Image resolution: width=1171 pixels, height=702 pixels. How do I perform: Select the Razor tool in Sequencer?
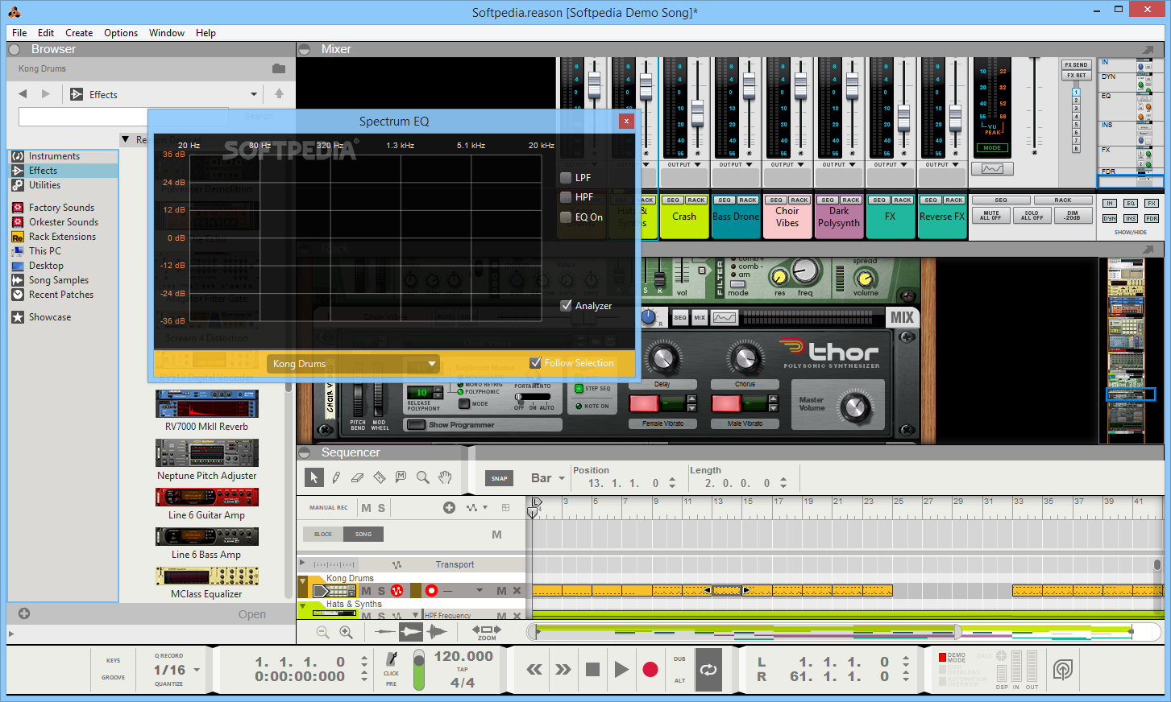point(380,477)
